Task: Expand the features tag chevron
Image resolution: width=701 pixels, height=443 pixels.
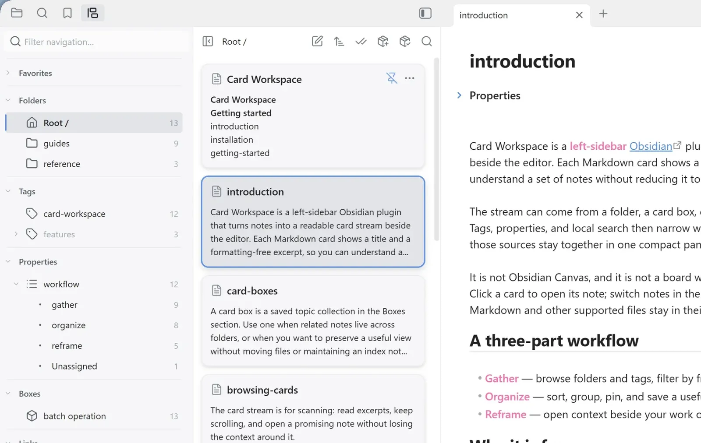Action: coord(16,234)
